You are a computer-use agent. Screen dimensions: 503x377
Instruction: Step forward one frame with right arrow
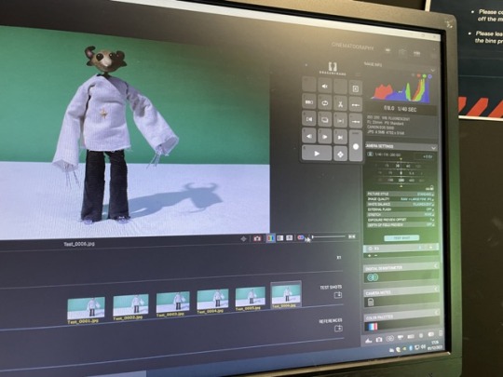coord(325,136)
